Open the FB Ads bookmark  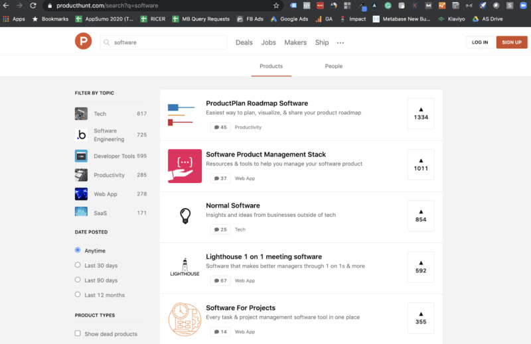click(x=250, y=19)
